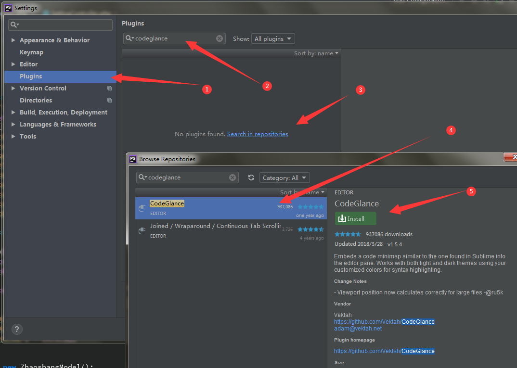The height and width of the screenshot is (368, 517).
Task: Focus the Plugins codeglance search field
Action: pyautogui.click(x=174, y=38)
